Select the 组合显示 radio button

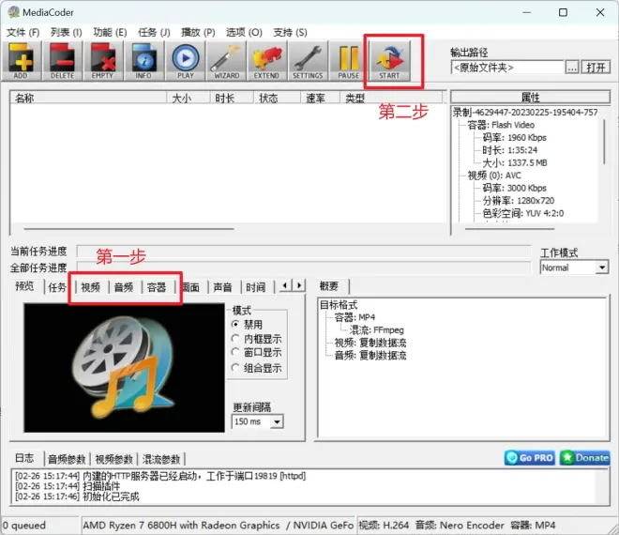[x=235, y=368]
